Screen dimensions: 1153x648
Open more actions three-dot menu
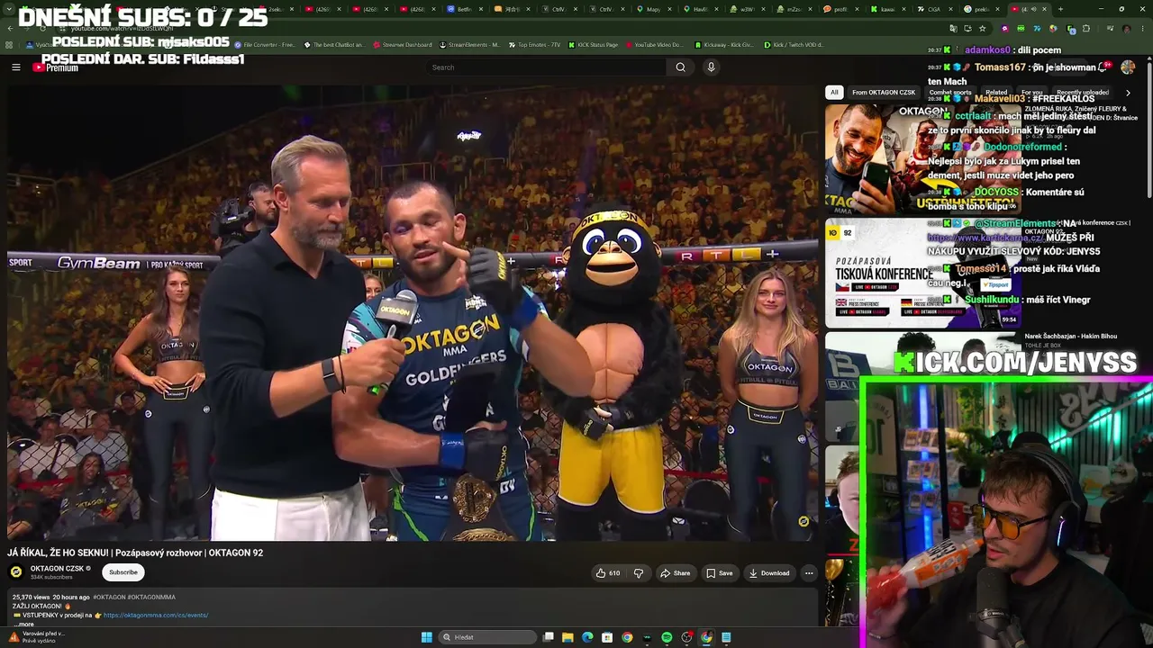(809, 573)
